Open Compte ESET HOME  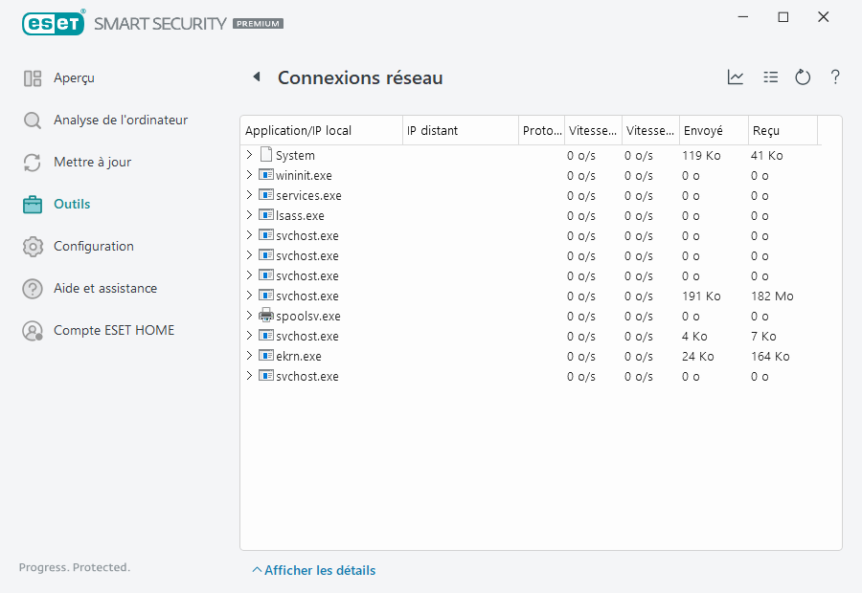click(x=113, y=330)
